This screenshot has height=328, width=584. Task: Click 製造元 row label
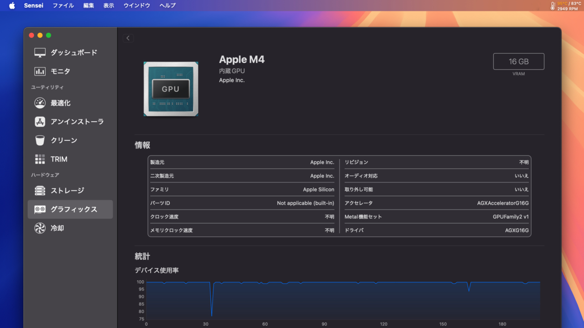coord(157,162)
